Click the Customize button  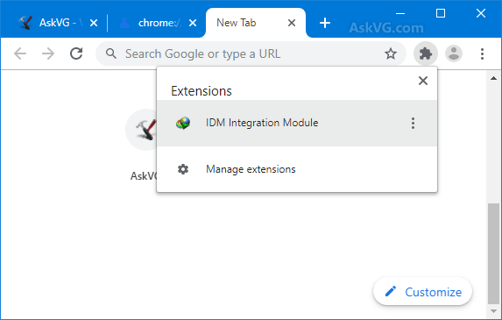click(422, 291)
